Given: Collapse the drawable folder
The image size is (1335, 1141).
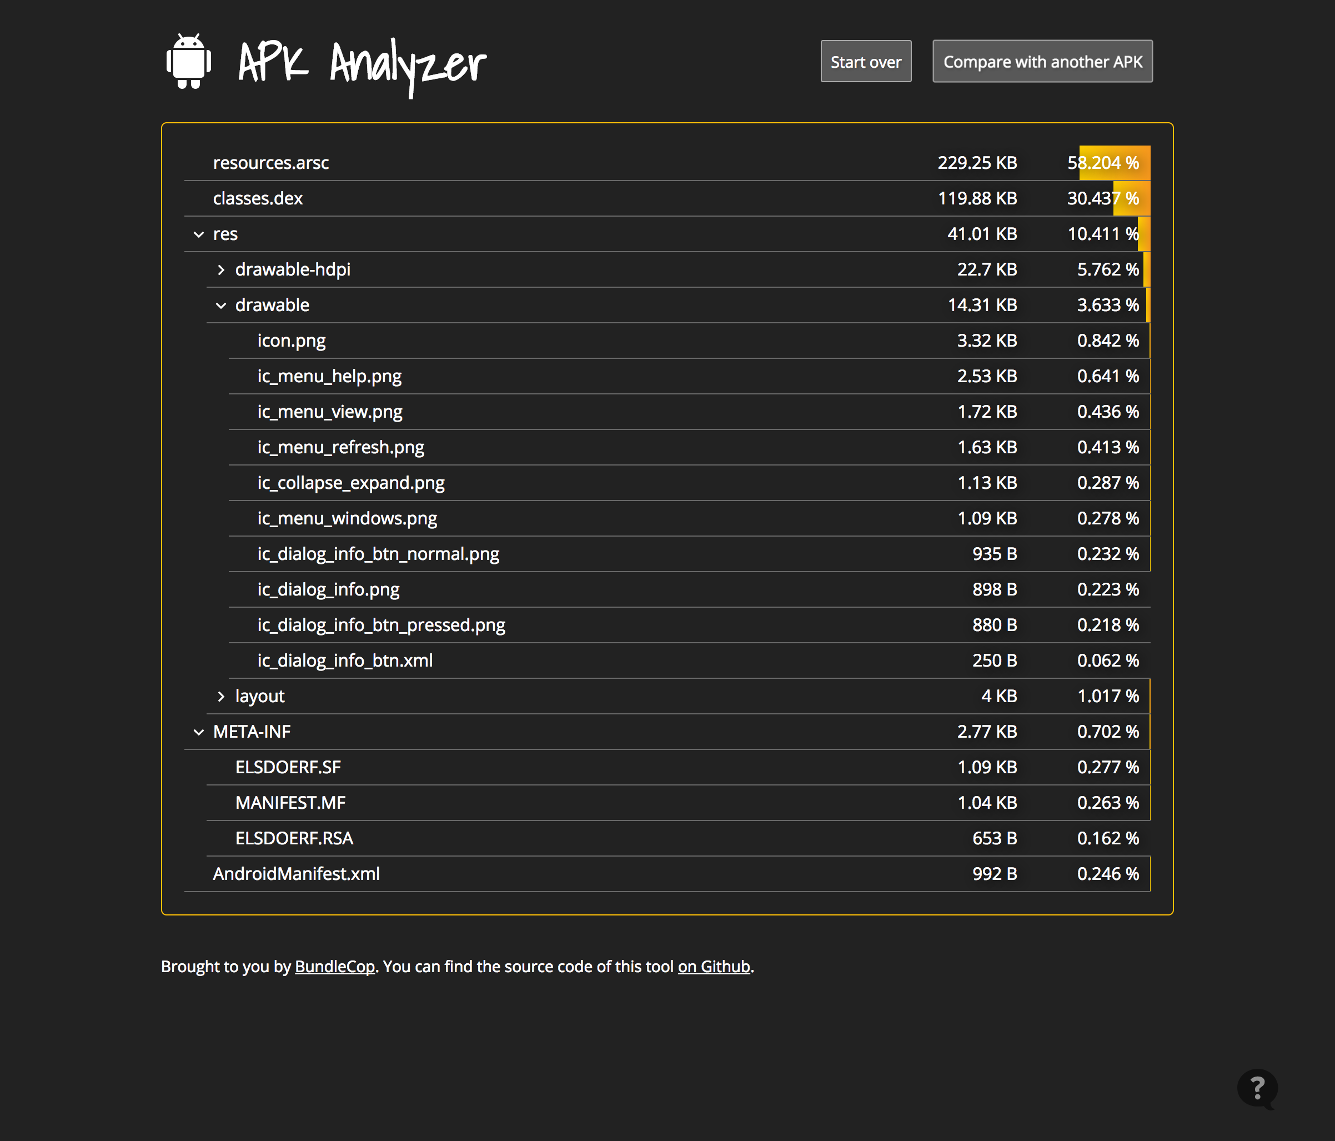Looking at the screenshot, I should tap(222, 305).
